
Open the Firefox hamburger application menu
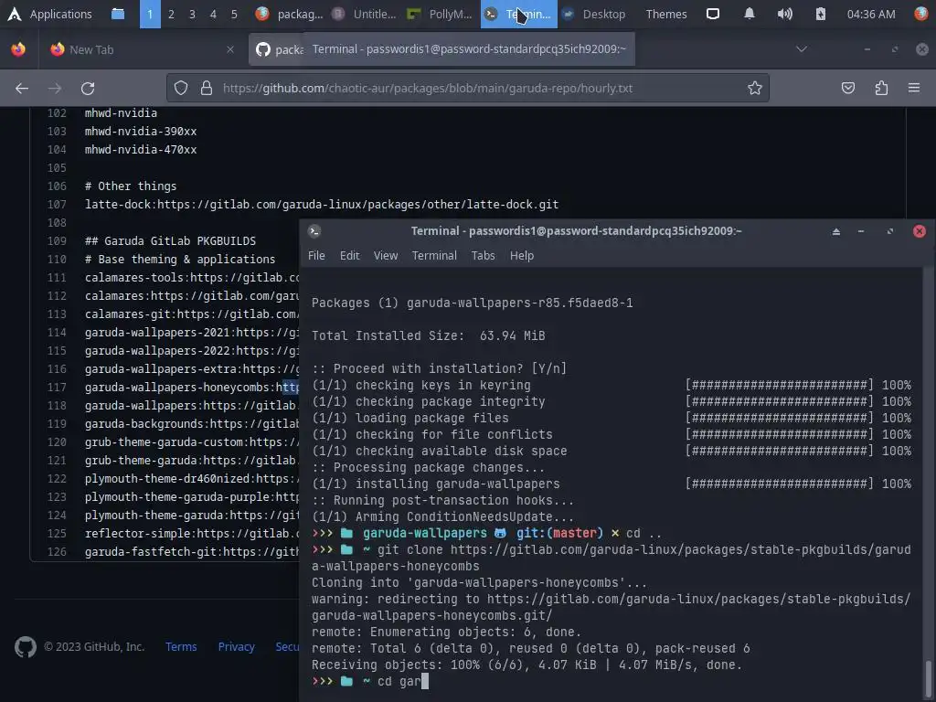click(914, 89)
